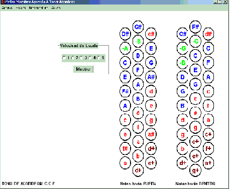This screenshot has width=230, height=189.
Task: Select scale speed 1 radio button
Action: pyautogui.click(x=64, y=58)
